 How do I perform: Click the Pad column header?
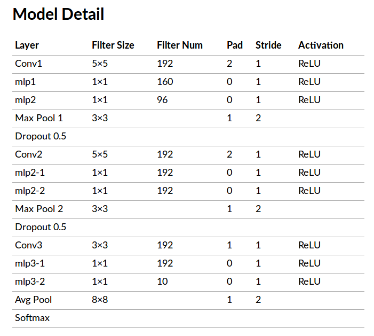coord(235,45)
